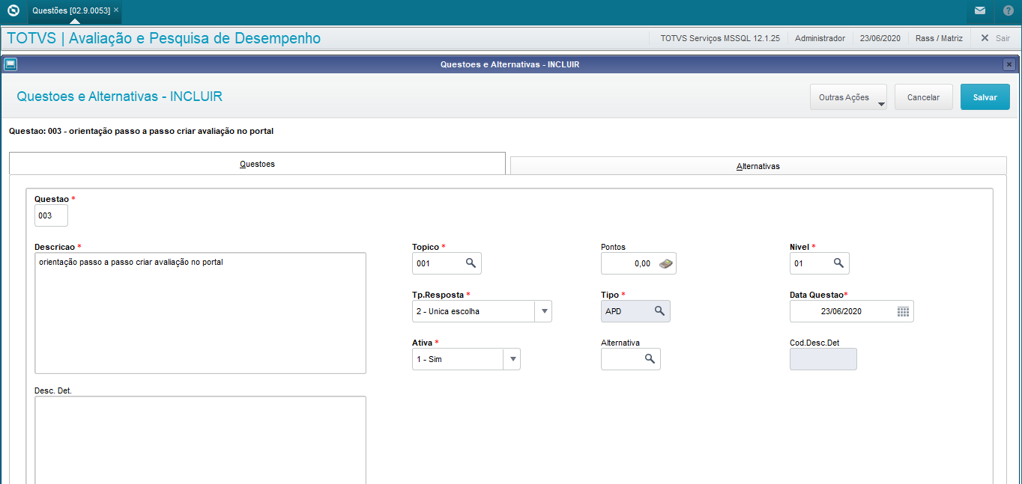1022x484 pixels.
Task: Expand the Tp.Resposta dropdown arrow
Action: [x=543, y=311]
